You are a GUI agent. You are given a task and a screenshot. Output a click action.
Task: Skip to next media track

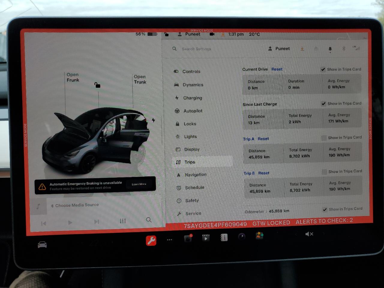96,222
